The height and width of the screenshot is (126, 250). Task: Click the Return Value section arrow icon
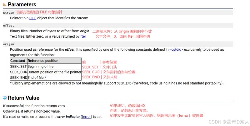tap(5, 98)
